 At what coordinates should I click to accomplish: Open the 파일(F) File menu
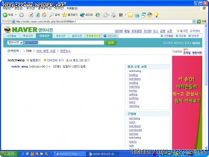[x=7, y=8]
